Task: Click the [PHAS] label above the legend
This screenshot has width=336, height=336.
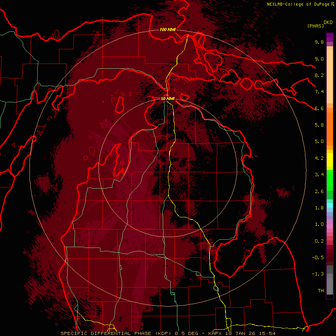Action: 315,26
